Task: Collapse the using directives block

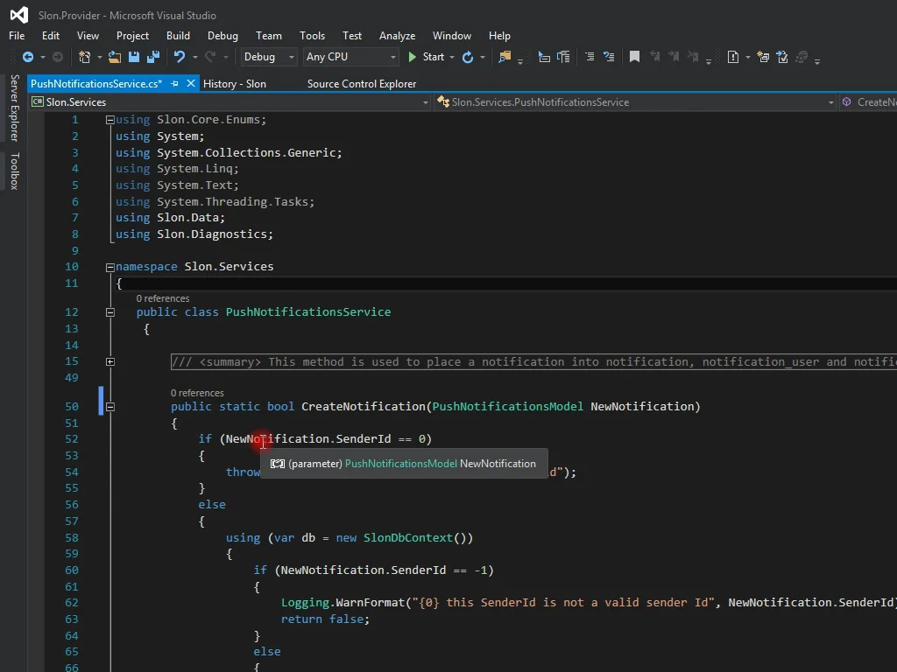Action: [x=109, y=120]
